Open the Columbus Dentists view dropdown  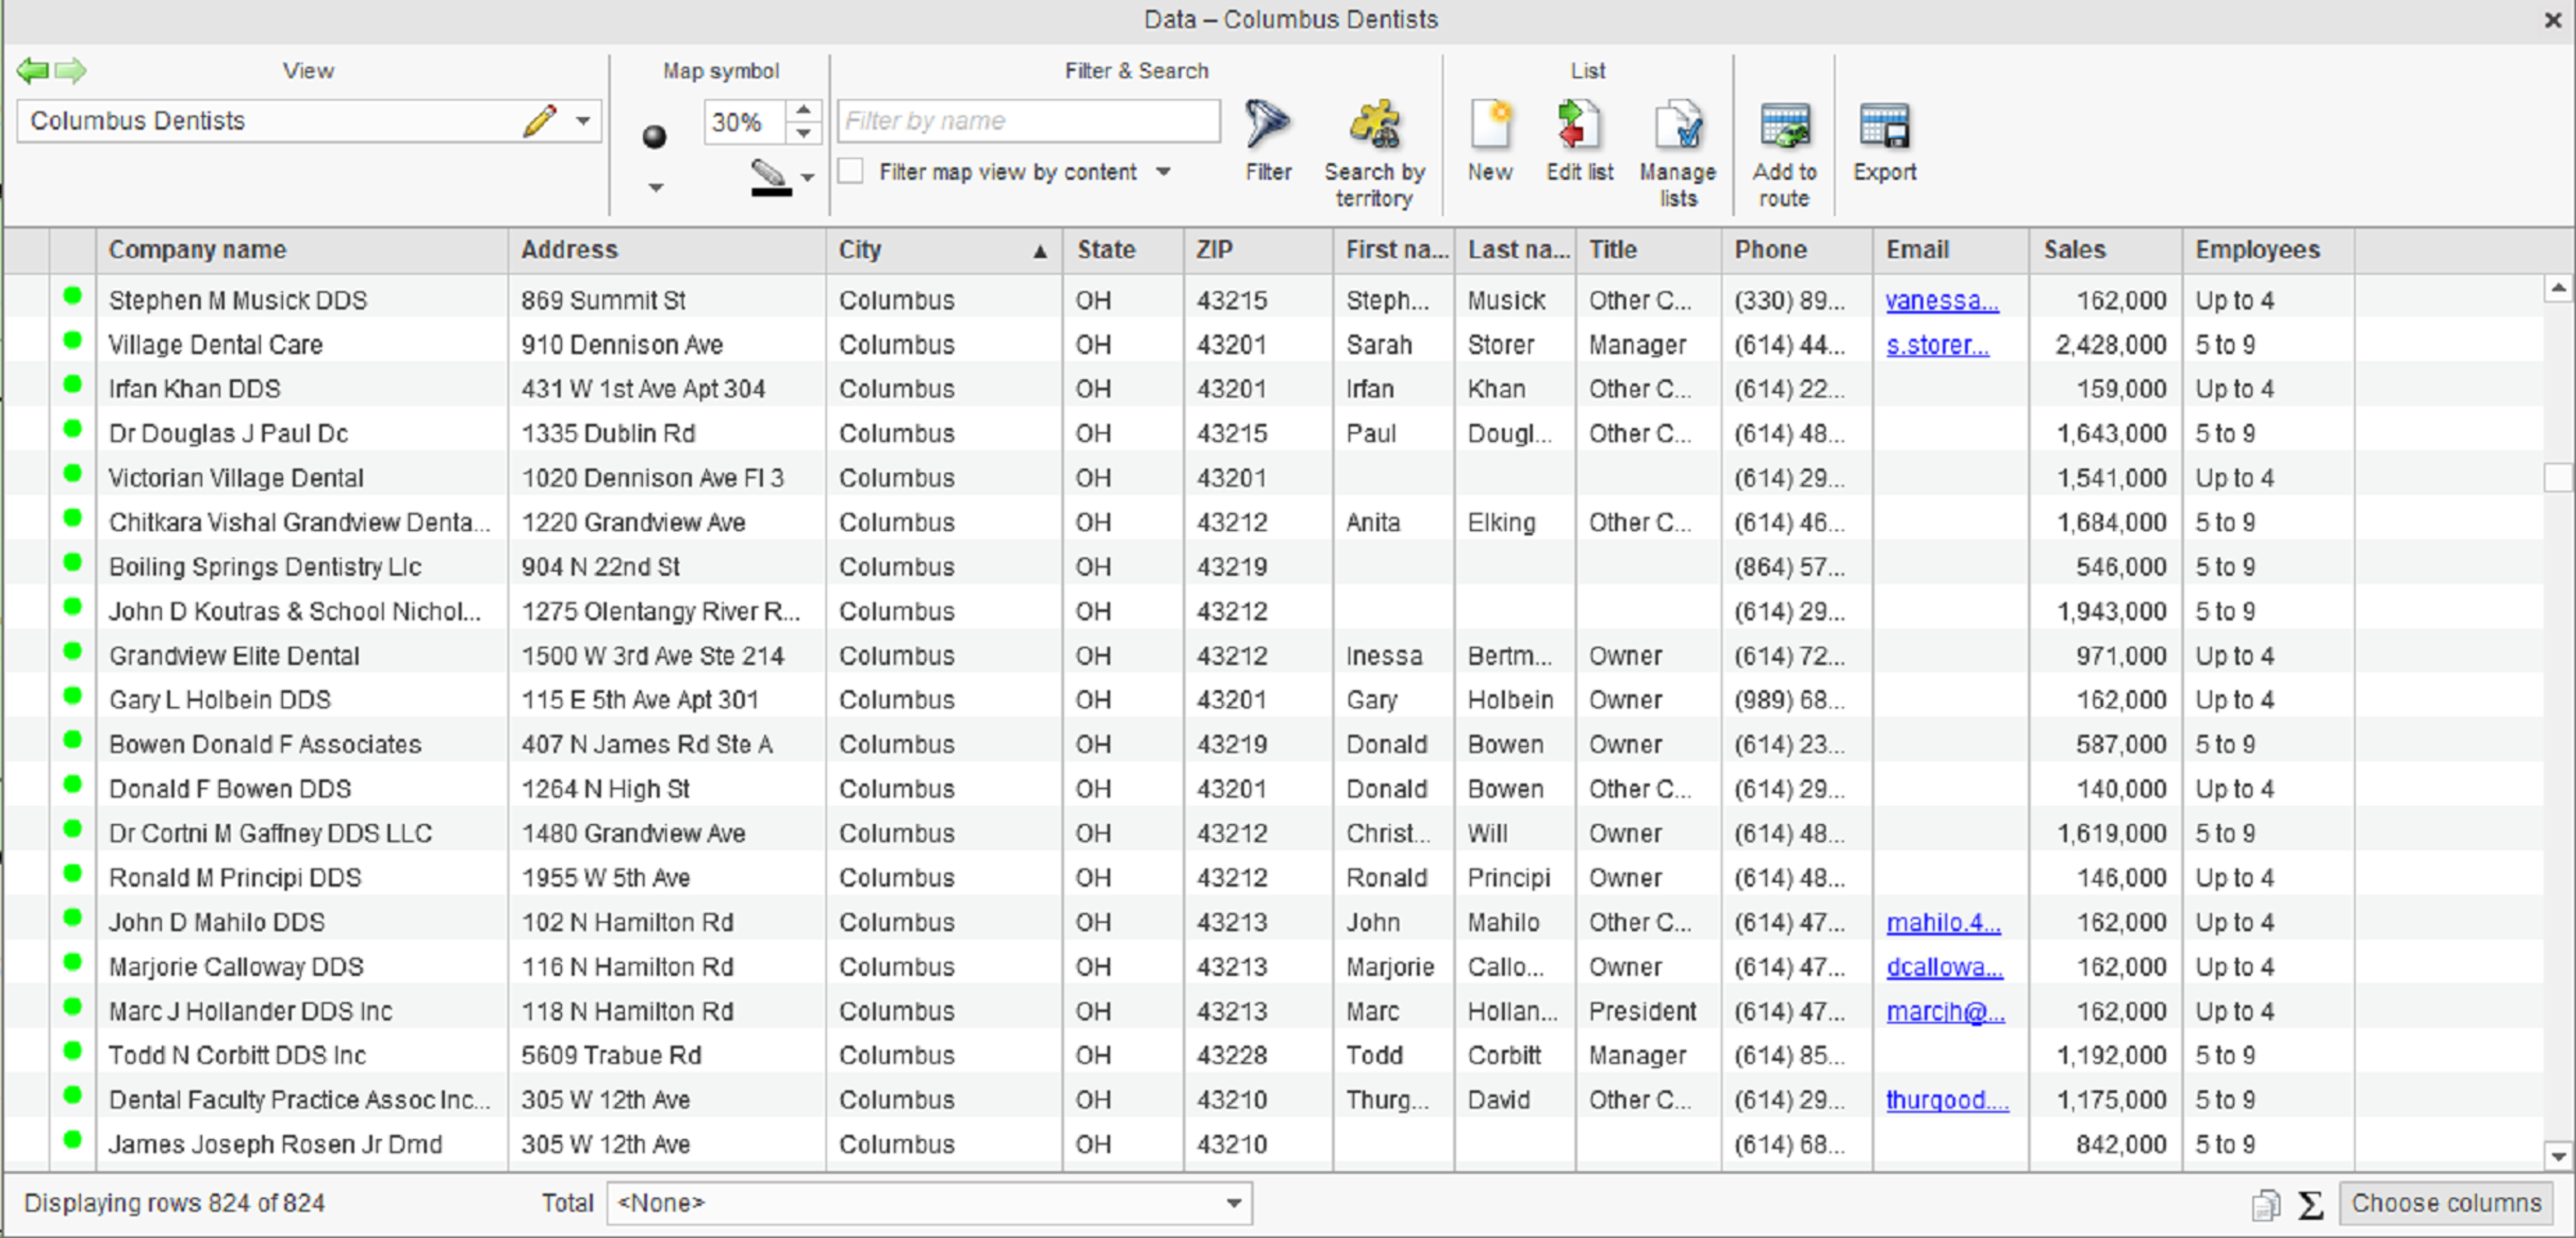583,121
